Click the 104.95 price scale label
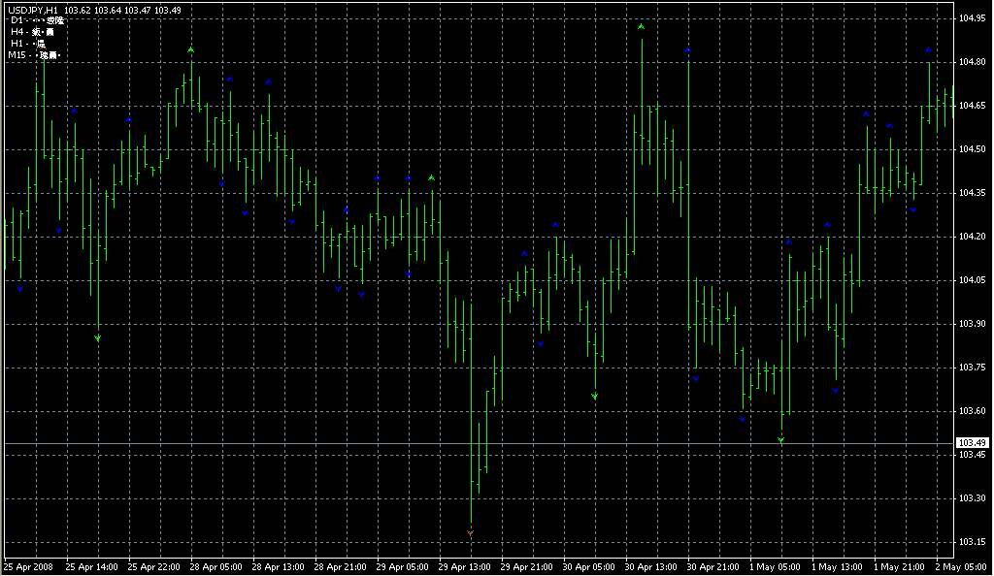Screen dimensions: 994x576 [x=972, y=18]
